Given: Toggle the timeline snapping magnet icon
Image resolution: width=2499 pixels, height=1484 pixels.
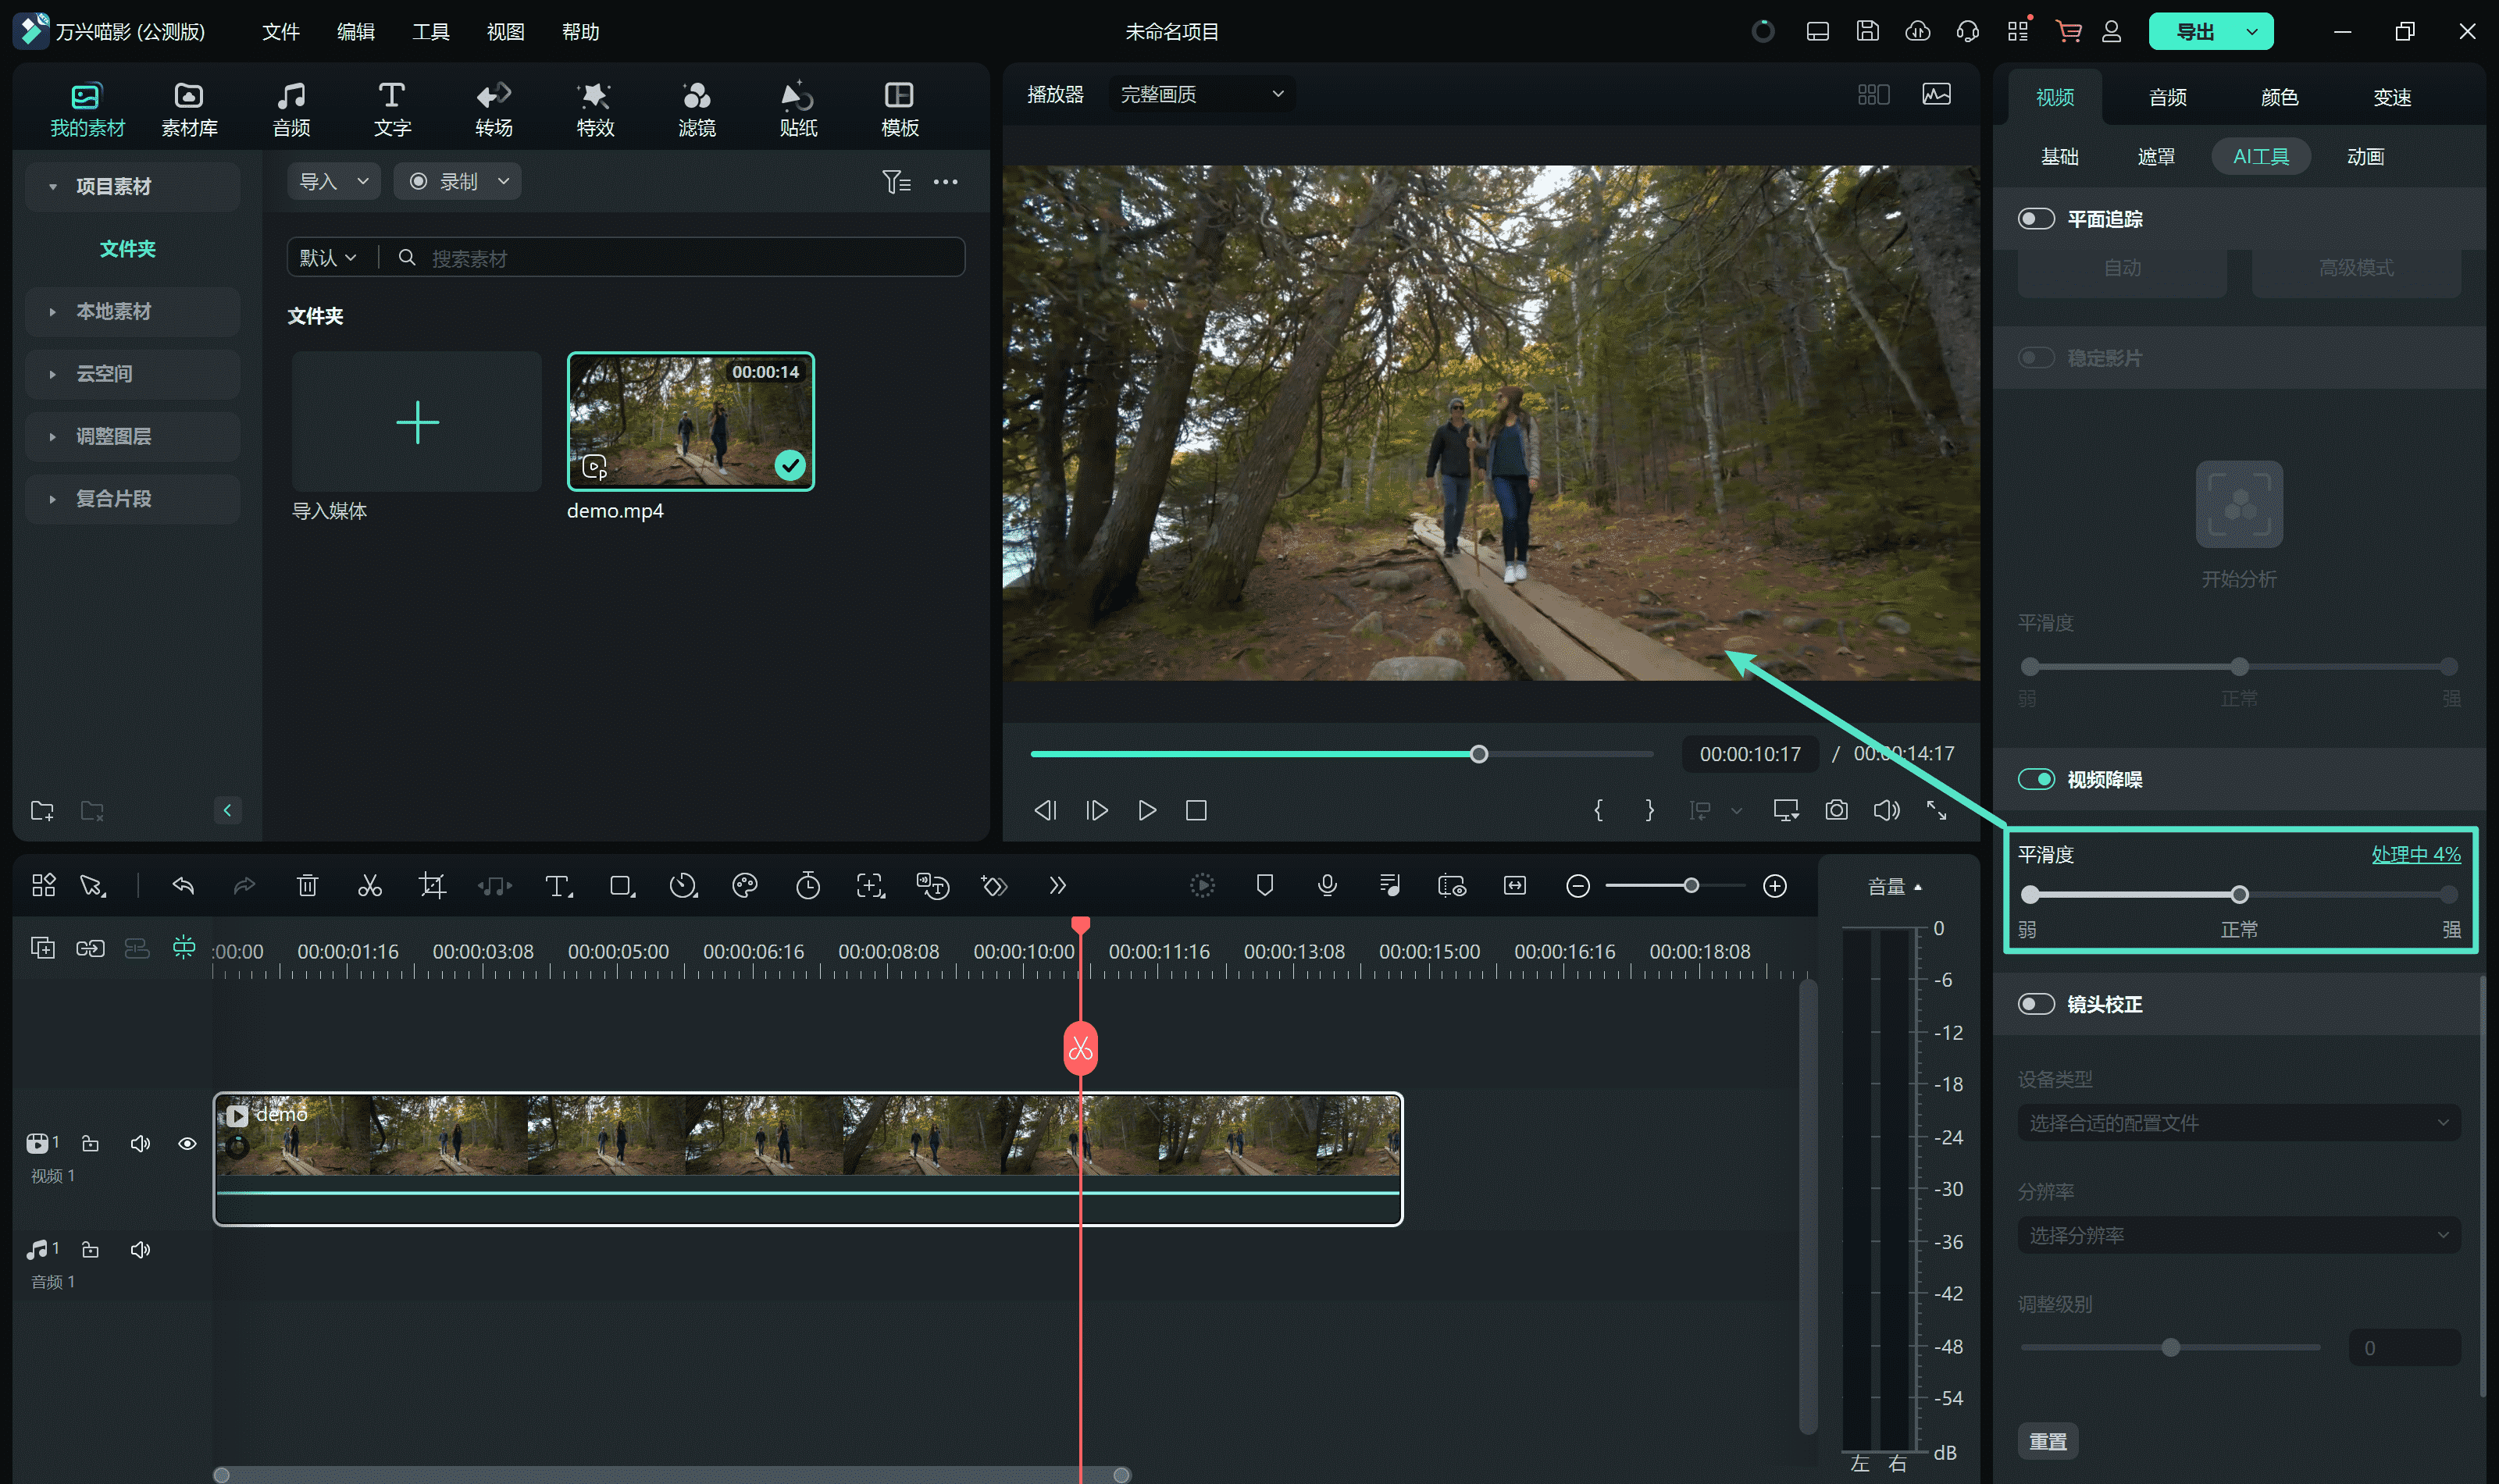Looking at the screenshot, I should 184,947.
